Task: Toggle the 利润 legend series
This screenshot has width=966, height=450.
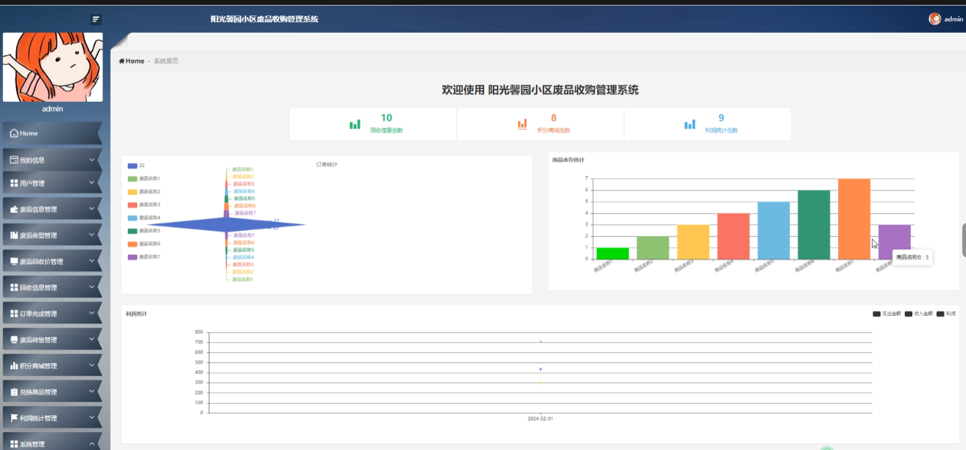Action: pos(946,314)
